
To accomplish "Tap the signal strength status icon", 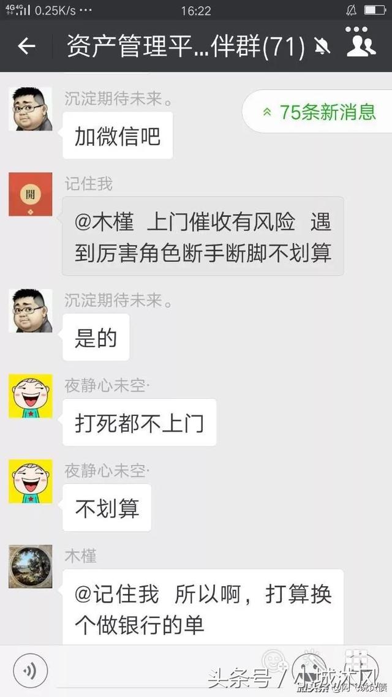I will tap(18, 10).
